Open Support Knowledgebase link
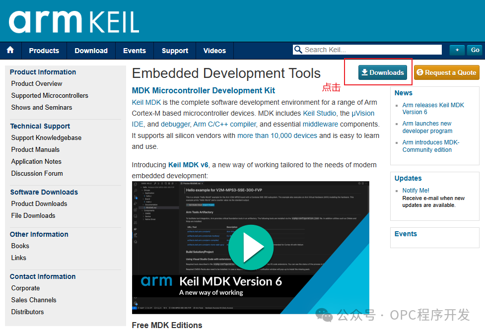The width and height of the screenshot is (485, 334). pyautogui.click(x=46, y=137)
